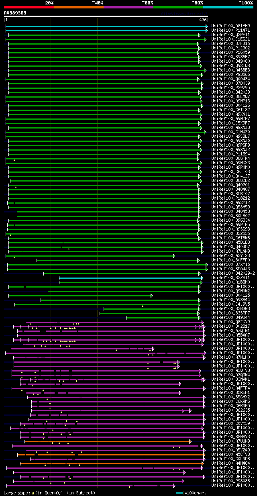Viewport: 257px width, 496px height.
Task: Click the purple ~60% legend segment
Action: [x=128, y=7]
